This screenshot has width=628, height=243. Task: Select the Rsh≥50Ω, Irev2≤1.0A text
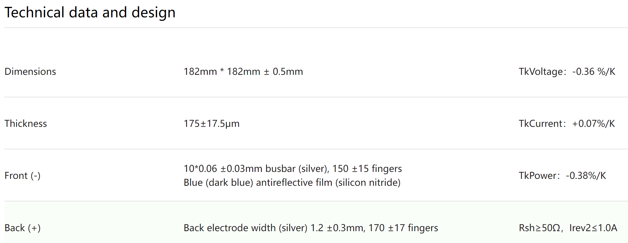[568, 228]
